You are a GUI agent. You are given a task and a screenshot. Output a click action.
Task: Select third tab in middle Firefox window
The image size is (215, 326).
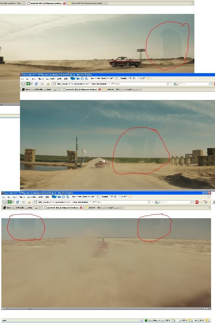coord(123,89)
